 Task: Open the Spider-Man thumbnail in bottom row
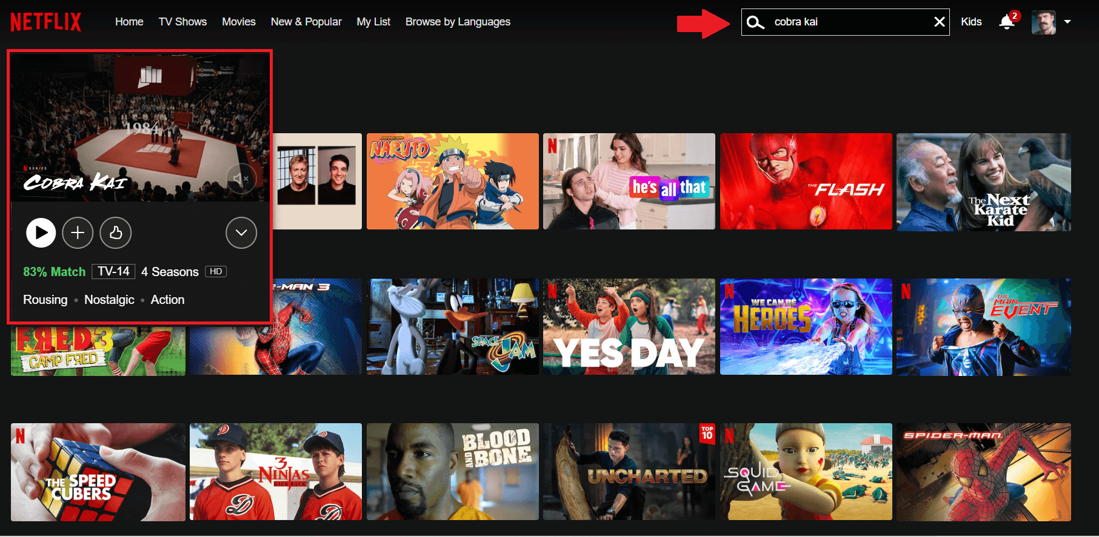[984, 472]
